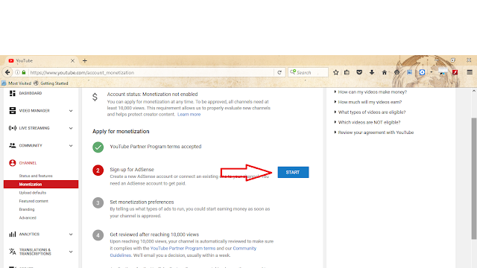Click the red Flash extension icon

[x=455, y=72]
